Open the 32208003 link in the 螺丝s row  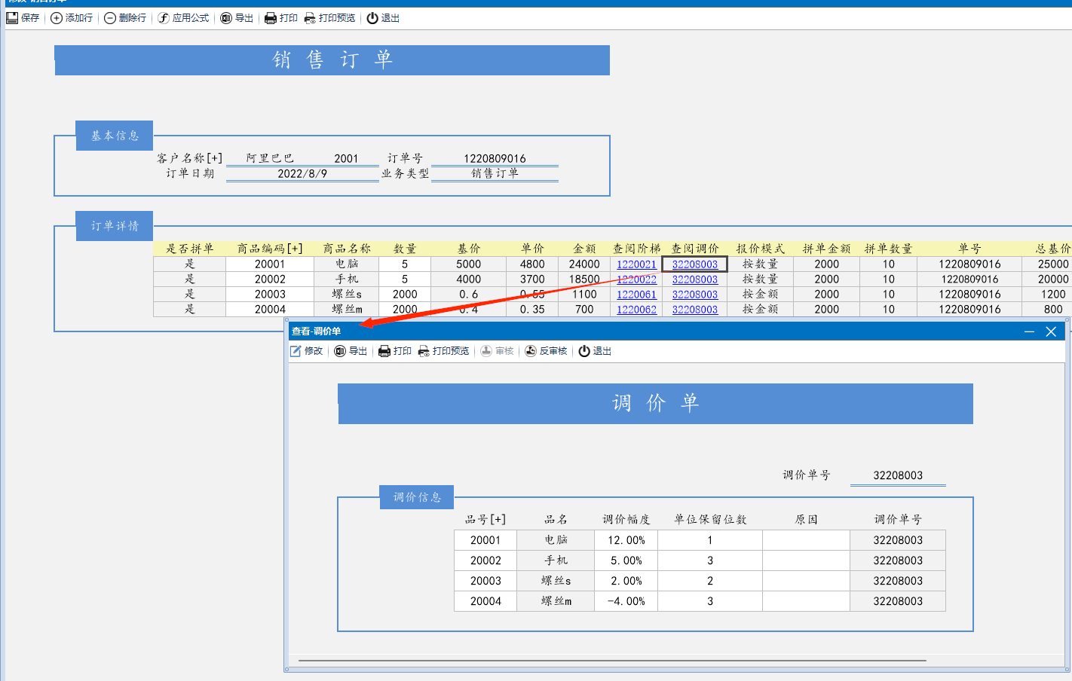[x=694, y=295]
